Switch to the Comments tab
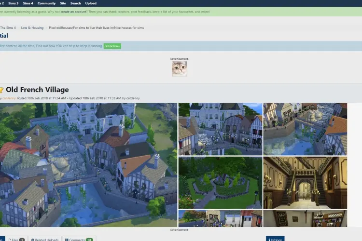This screenshot has height=241, width=362. tap(79, 239)
